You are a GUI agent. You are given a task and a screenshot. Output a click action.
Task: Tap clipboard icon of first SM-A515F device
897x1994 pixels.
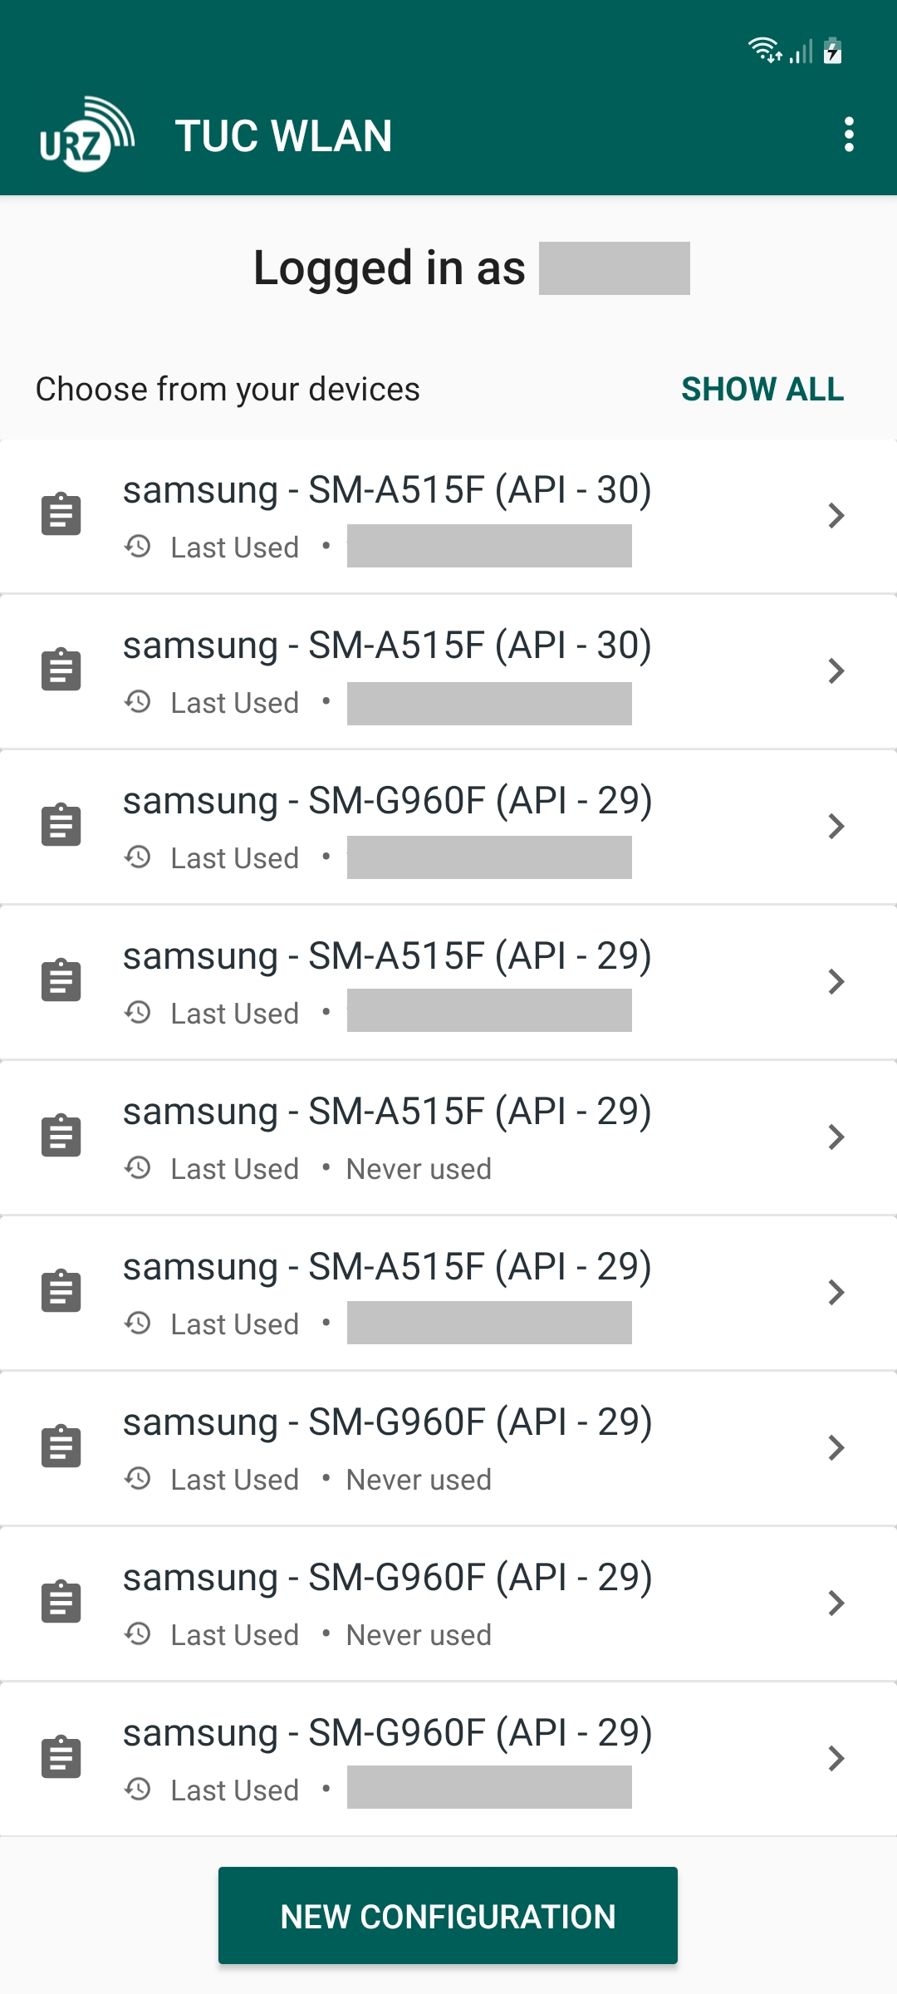(61, 514)
